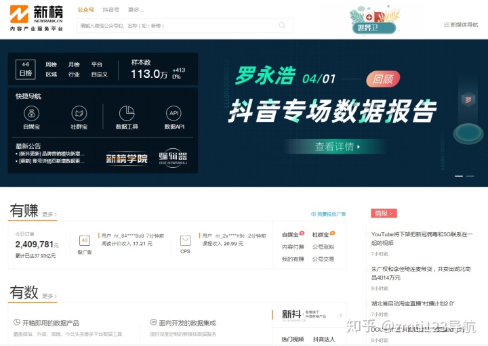Expand 更多 next to 有赚
The width and height of the screenshot is (488, 346).
pos(49,214)
